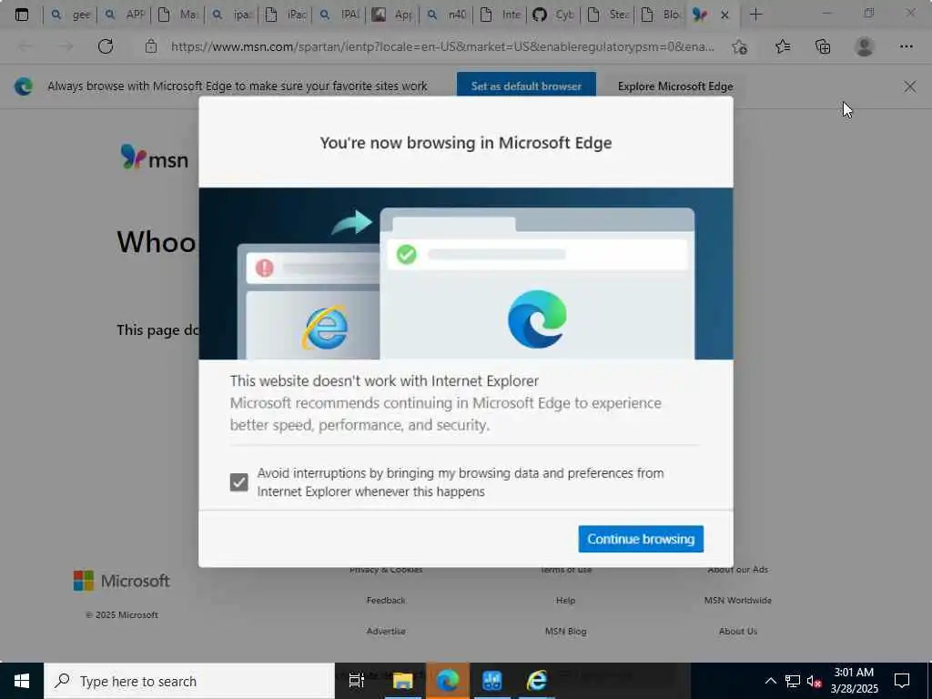Click the browser back arrow

tap(25, 46)
